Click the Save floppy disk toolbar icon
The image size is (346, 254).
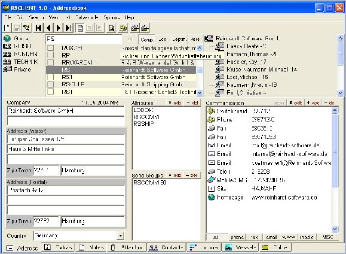(17, 28)
